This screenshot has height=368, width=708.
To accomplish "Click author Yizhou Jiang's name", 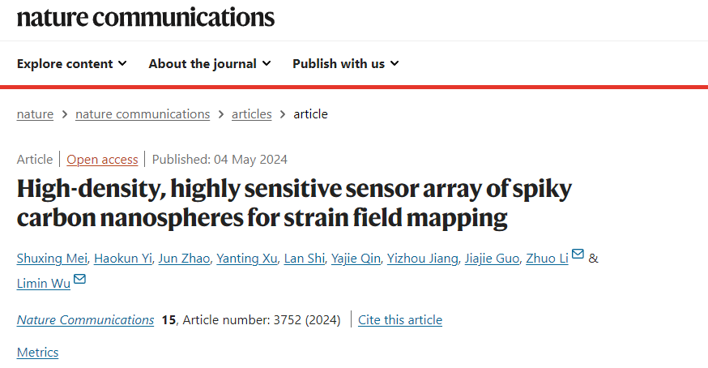I will click(x=423, y=259).
